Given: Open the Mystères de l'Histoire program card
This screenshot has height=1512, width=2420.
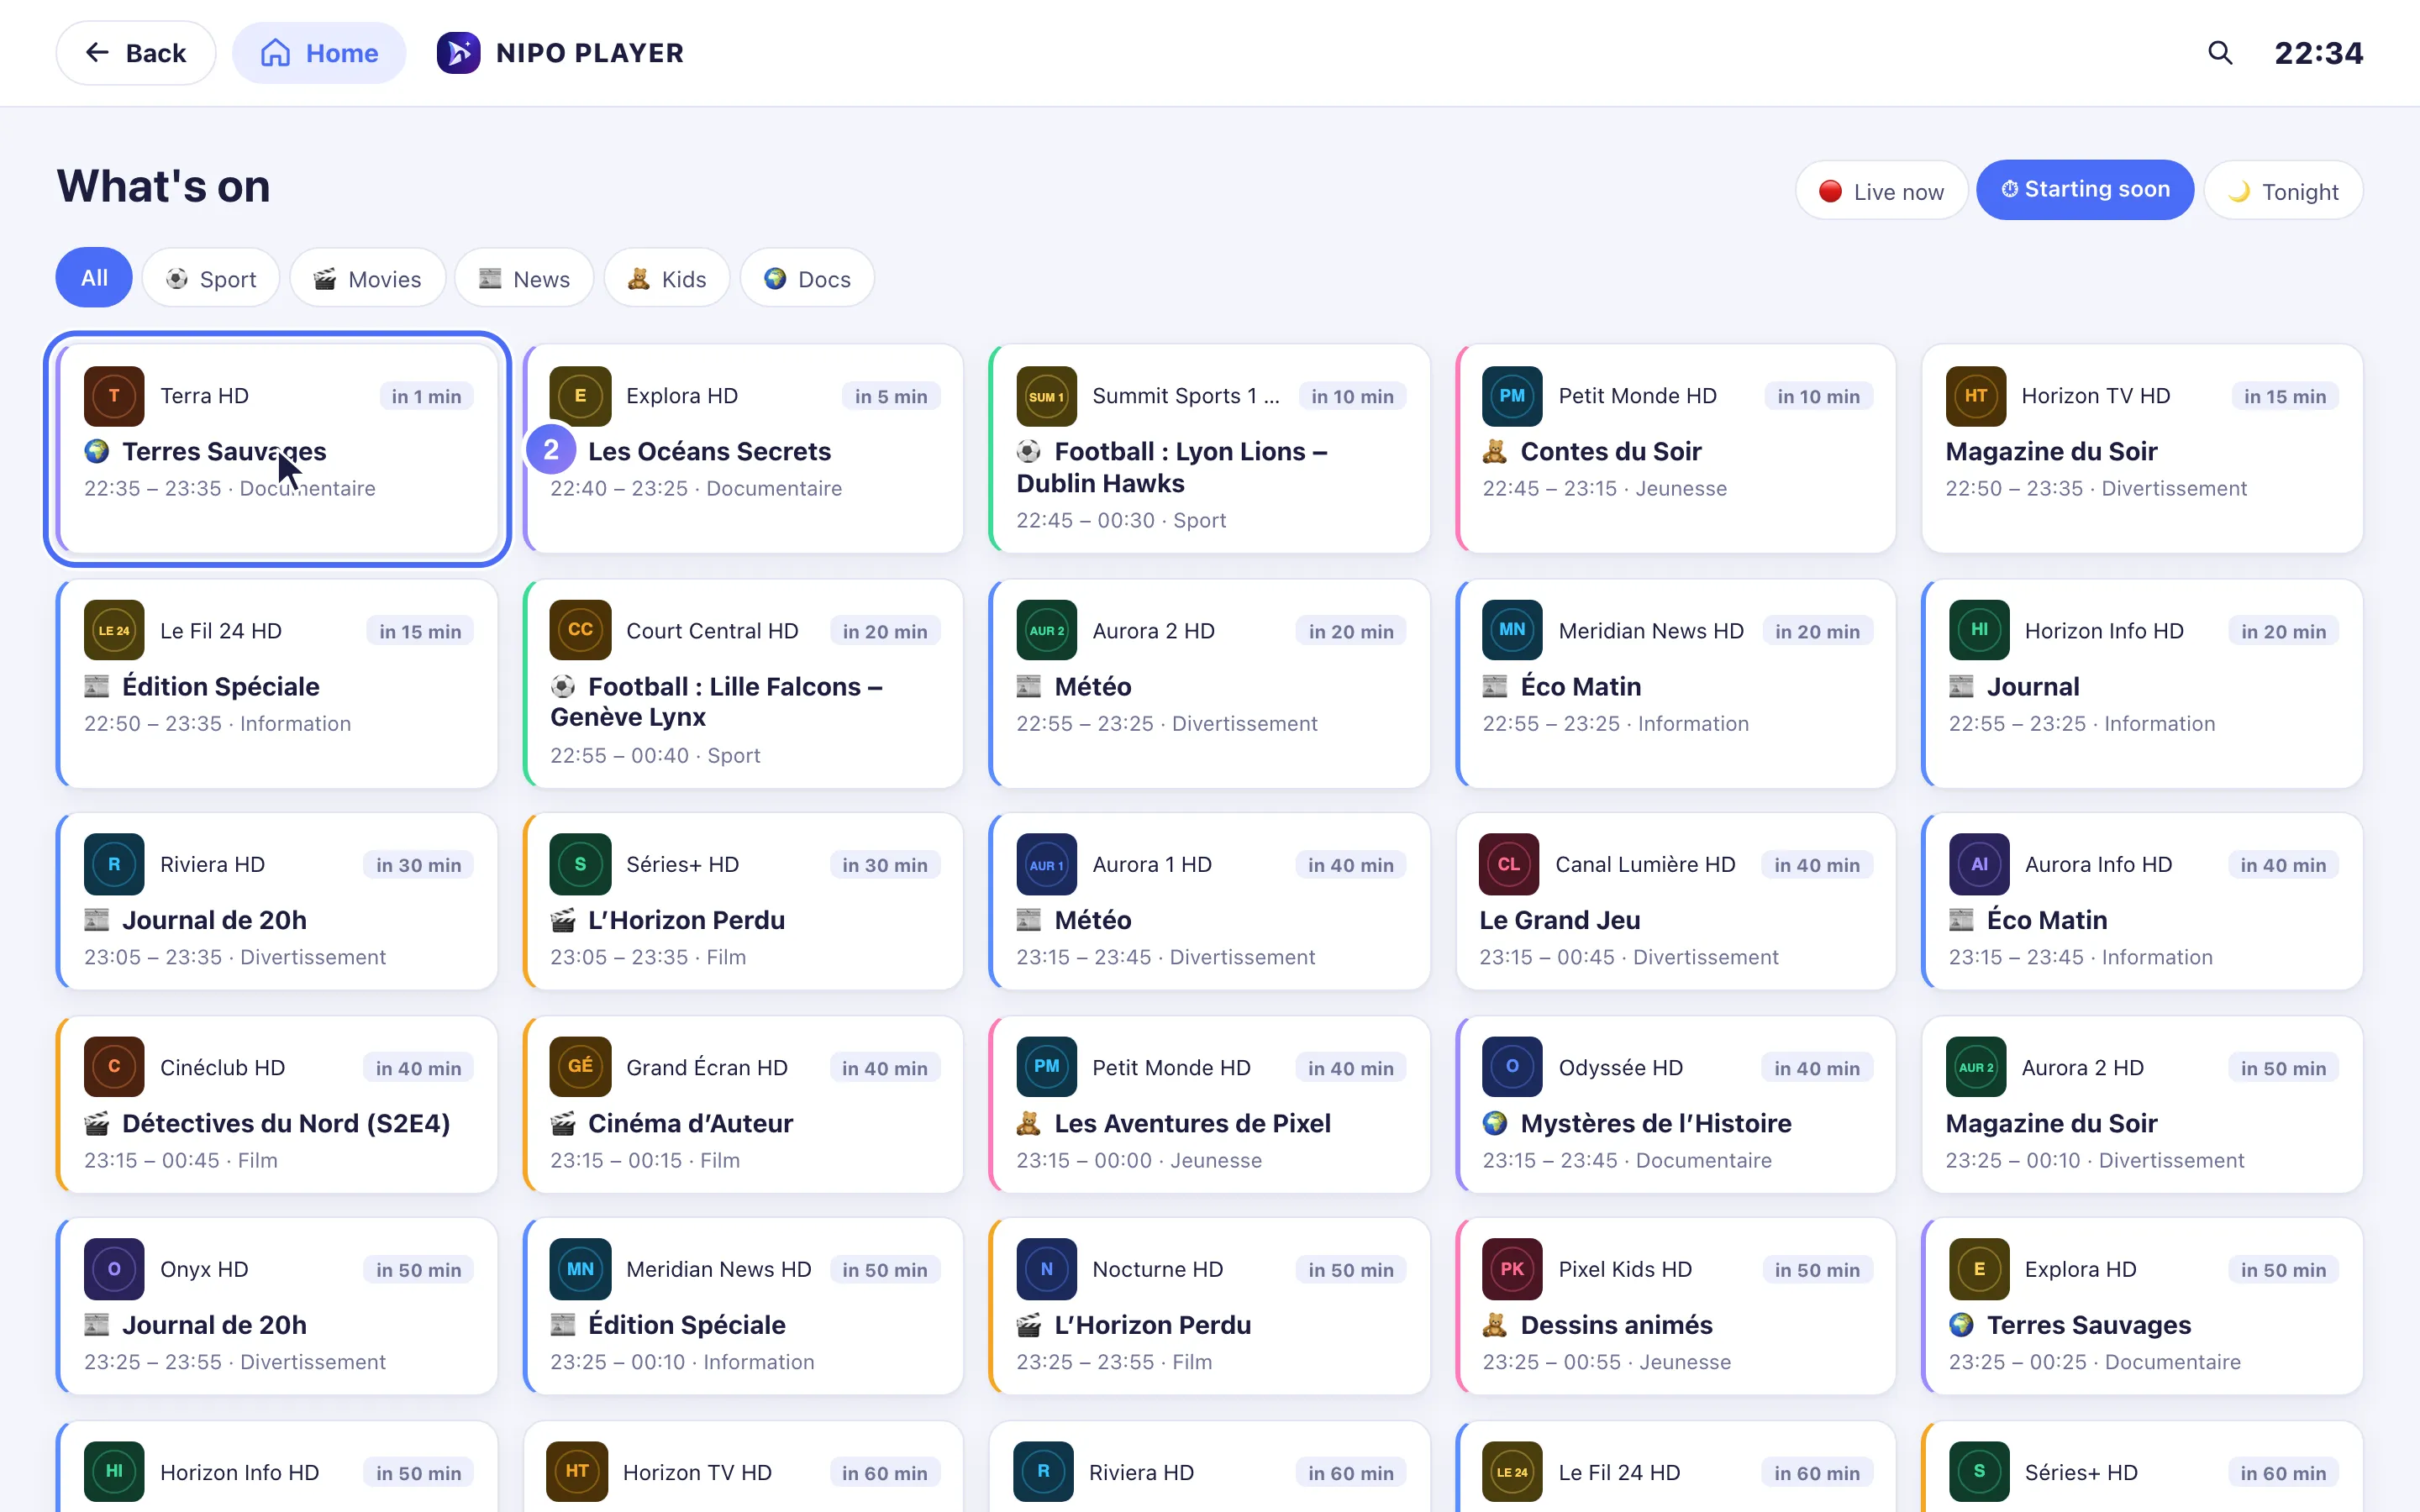Looking at the screenshot, I should [x=1675, y=1105].
